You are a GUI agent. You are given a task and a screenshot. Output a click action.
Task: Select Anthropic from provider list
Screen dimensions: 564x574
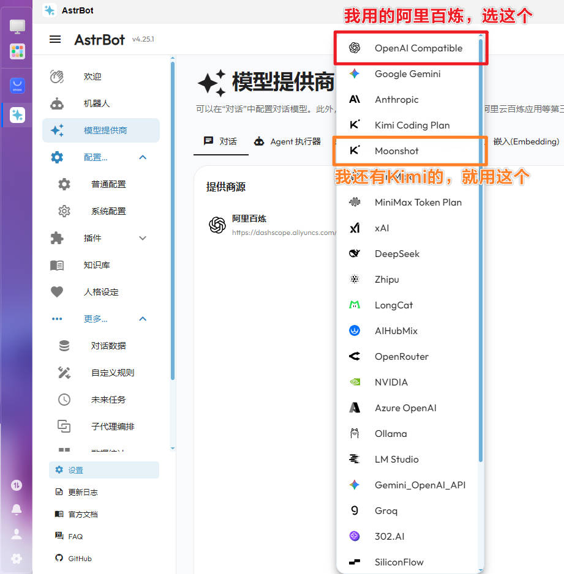tap(407, 100)
